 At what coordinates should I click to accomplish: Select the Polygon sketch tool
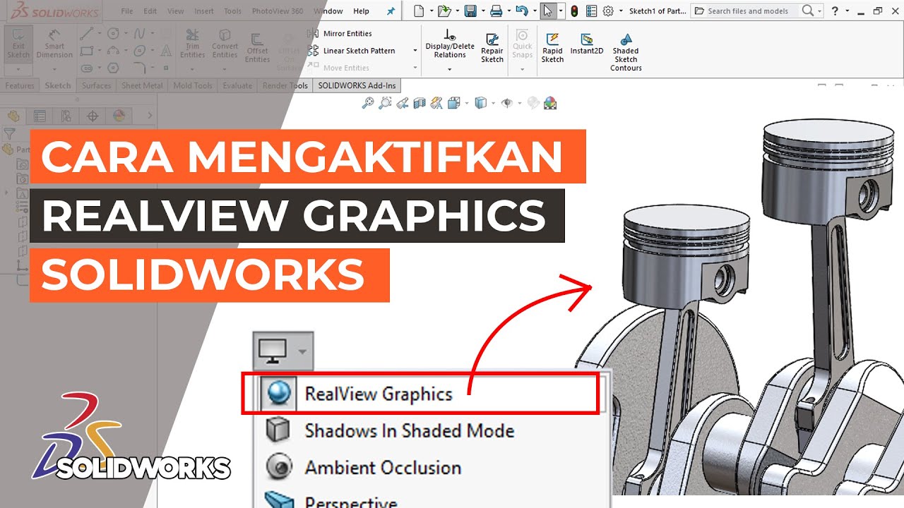113,68
